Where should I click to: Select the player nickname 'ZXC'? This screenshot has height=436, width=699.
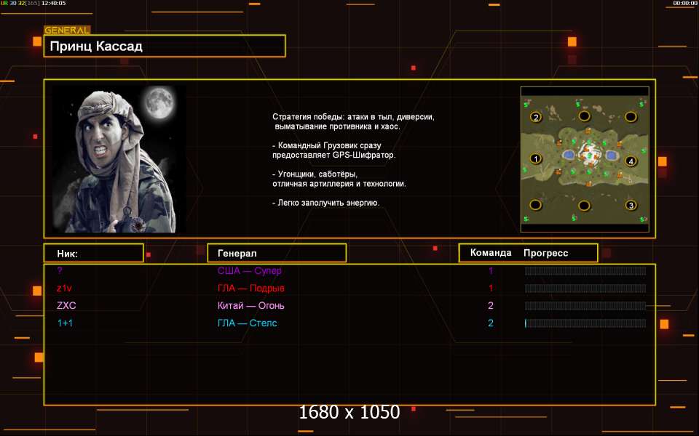pos(66,306)
